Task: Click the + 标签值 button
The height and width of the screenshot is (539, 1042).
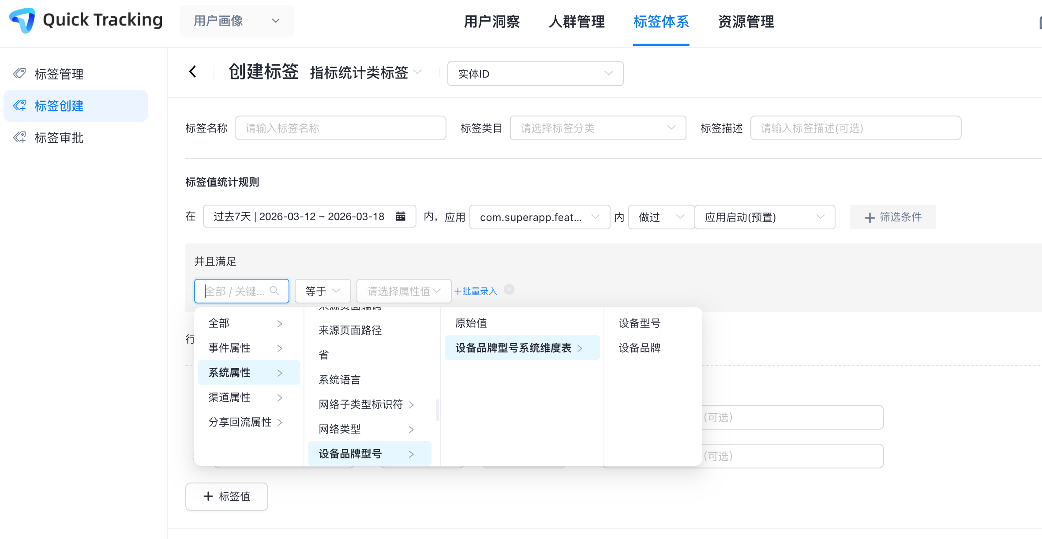Action: pos(226,496)
